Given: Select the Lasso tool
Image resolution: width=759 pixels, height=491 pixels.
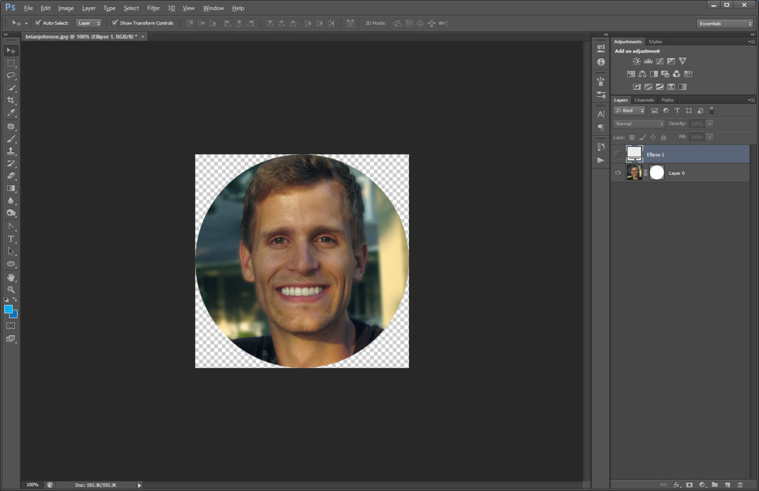Looking at the screenshot, I should click(x=11, y=76).
